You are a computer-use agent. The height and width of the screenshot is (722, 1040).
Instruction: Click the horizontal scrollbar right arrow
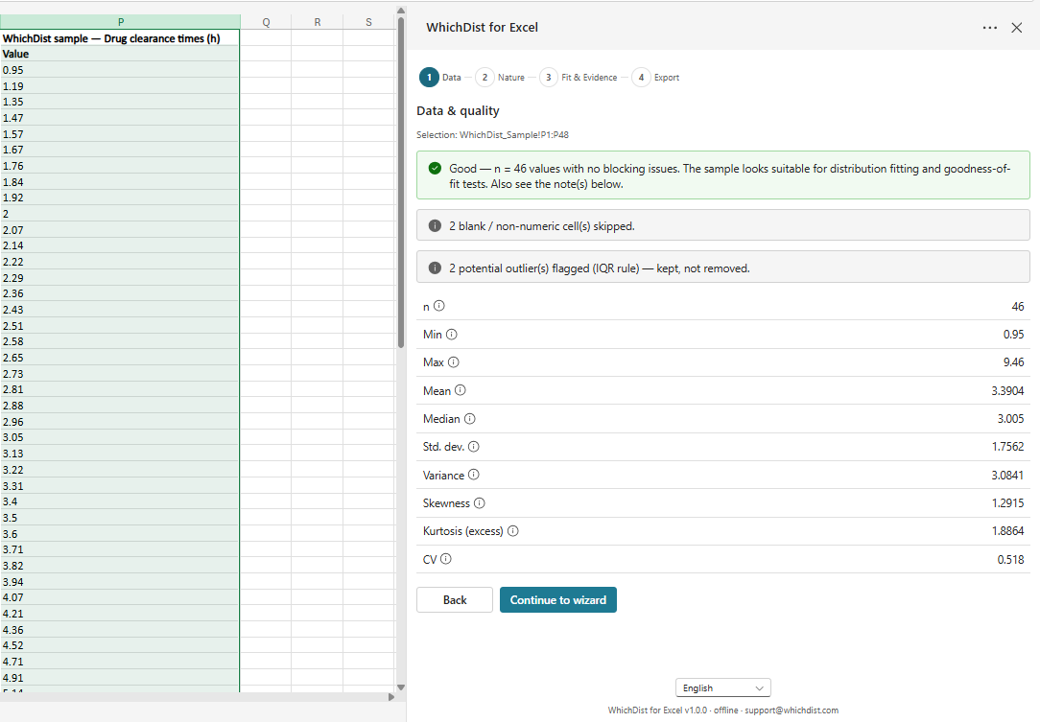click(x=391, y=697)
